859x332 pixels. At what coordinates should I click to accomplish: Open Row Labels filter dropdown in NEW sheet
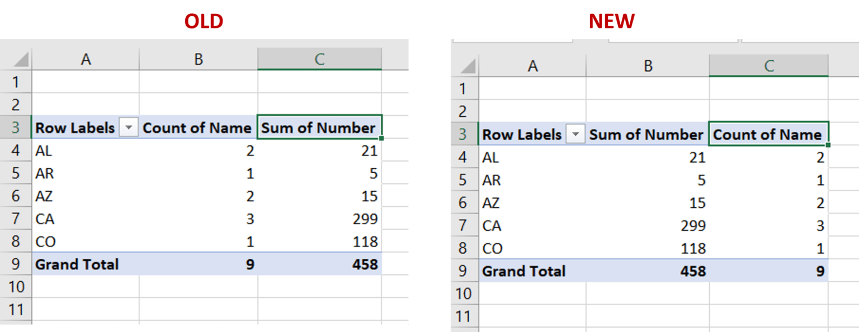click(576, 135)
